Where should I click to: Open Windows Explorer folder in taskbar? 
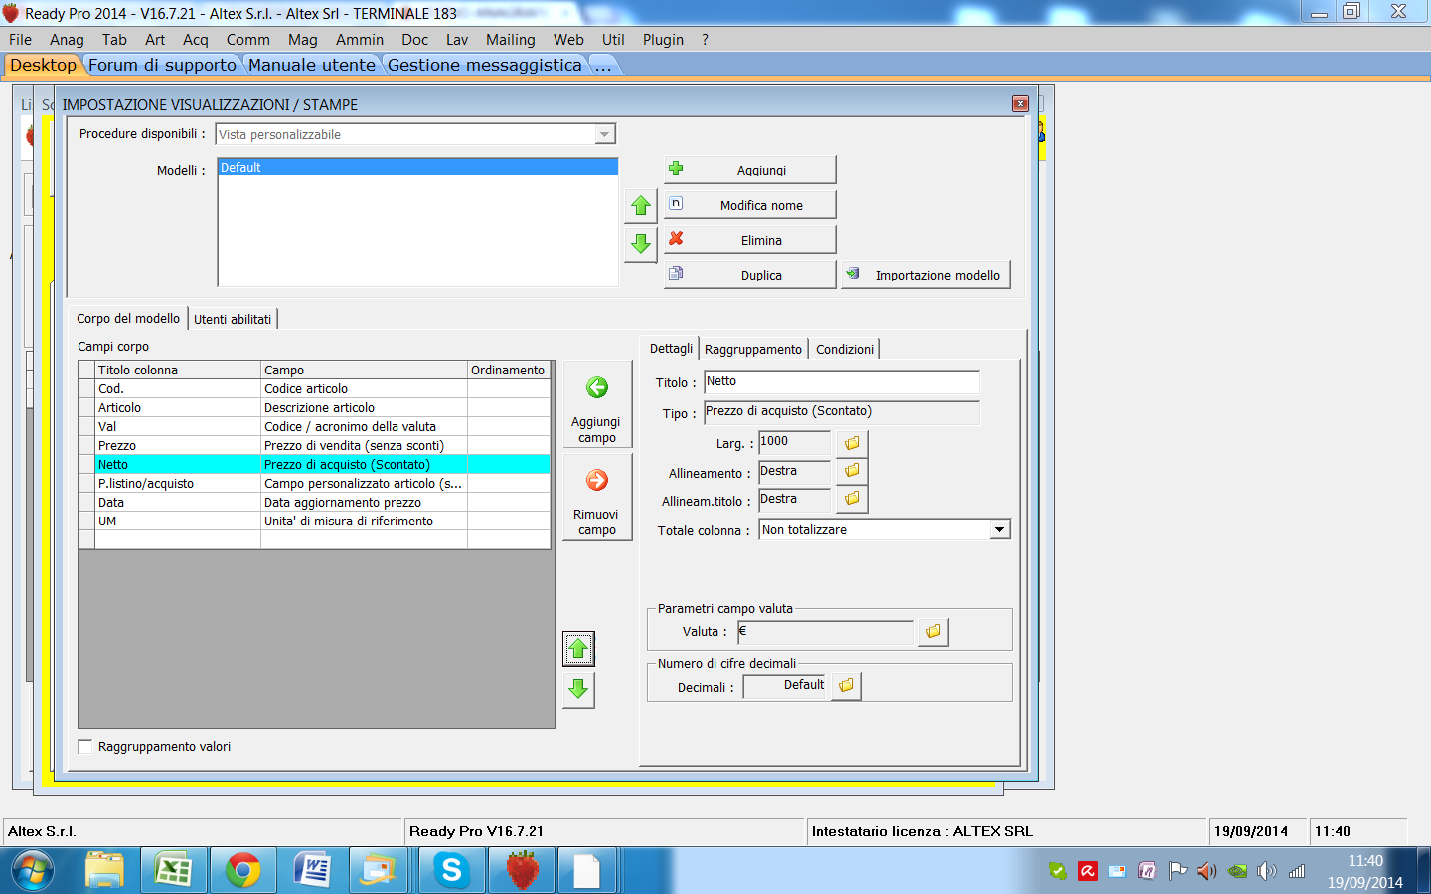pos(104,871)
